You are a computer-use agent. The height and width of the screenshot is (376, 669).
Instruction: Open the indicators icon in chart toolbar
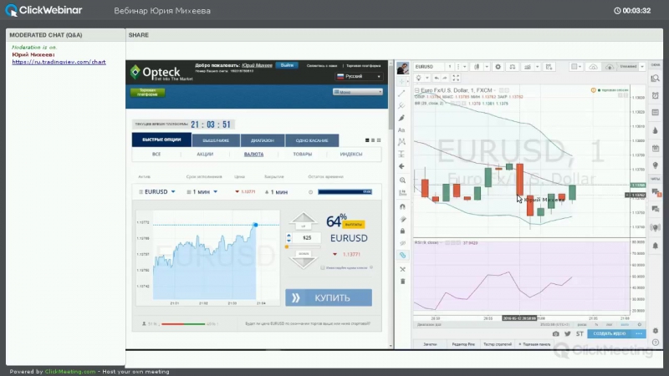(x=528, y=67)
